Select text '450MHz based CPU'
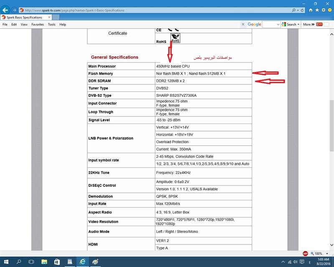Image resolution: width=334 pixels, height=267 pixels. [173, 66]
